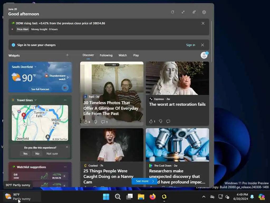Open taskbar Search

click(x=118, y=197)
